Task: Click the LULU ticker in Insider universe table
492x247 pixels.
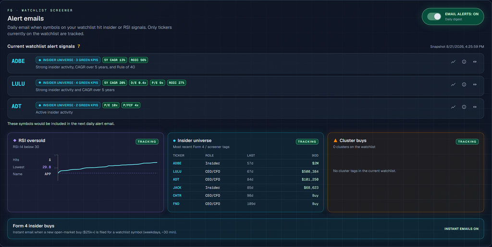Action: pyautogui.click(x=177, y=171)
